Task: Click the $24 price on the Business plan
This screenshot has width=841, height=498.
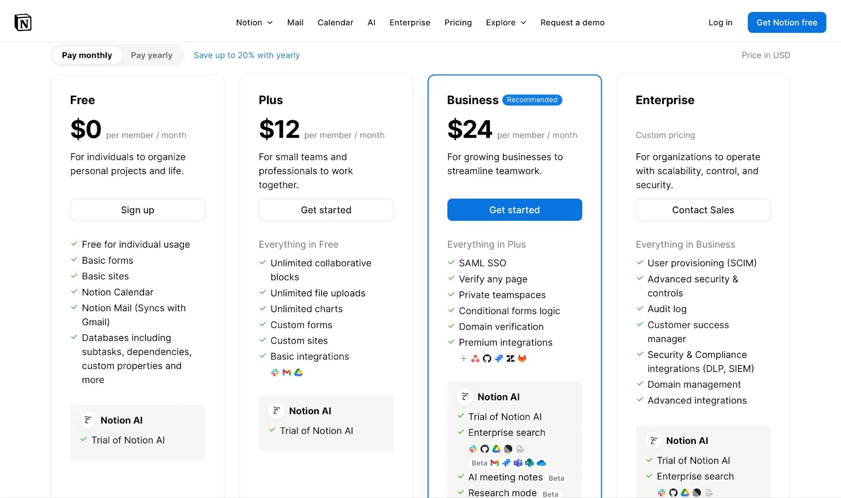Action: click(x=469, y=129)
